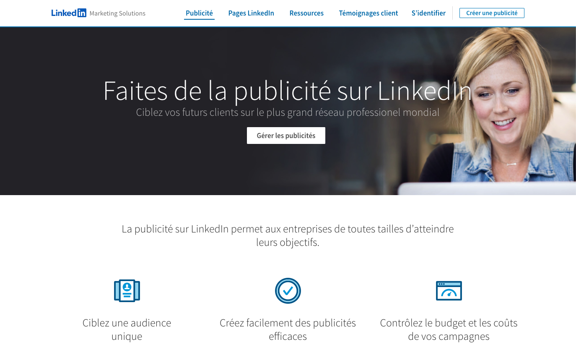Click 'Ciblez une audience unique' heading

tap(127, 329)
